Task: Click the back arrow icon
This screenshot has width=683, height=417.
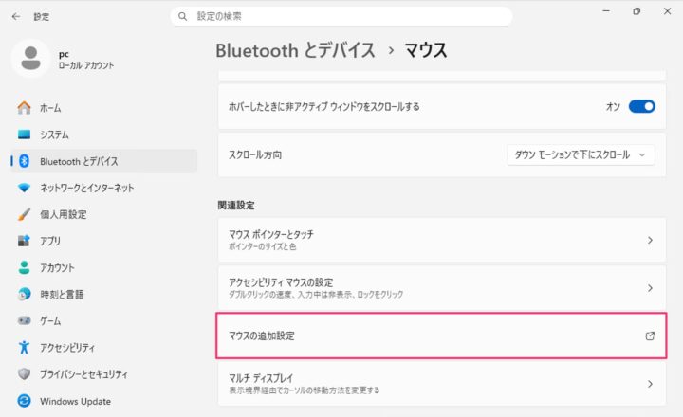Action: click(16, 16)
